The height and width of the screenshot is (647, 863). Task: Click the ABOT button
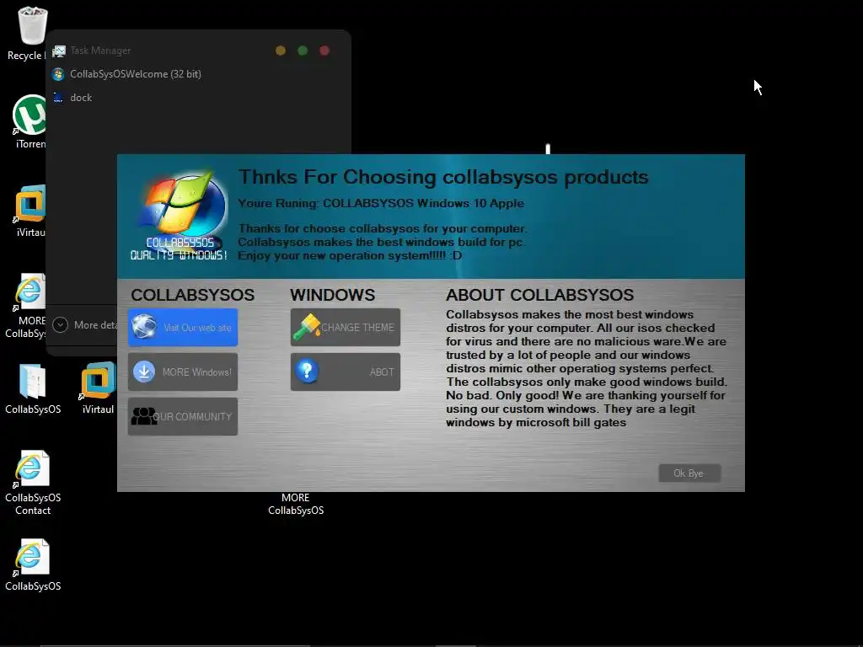pyautogui.click(x=345, y=372)
